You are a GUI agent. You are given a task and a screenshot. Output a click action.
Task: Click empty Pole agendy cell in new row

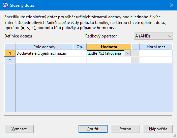(x=44, y=60)
